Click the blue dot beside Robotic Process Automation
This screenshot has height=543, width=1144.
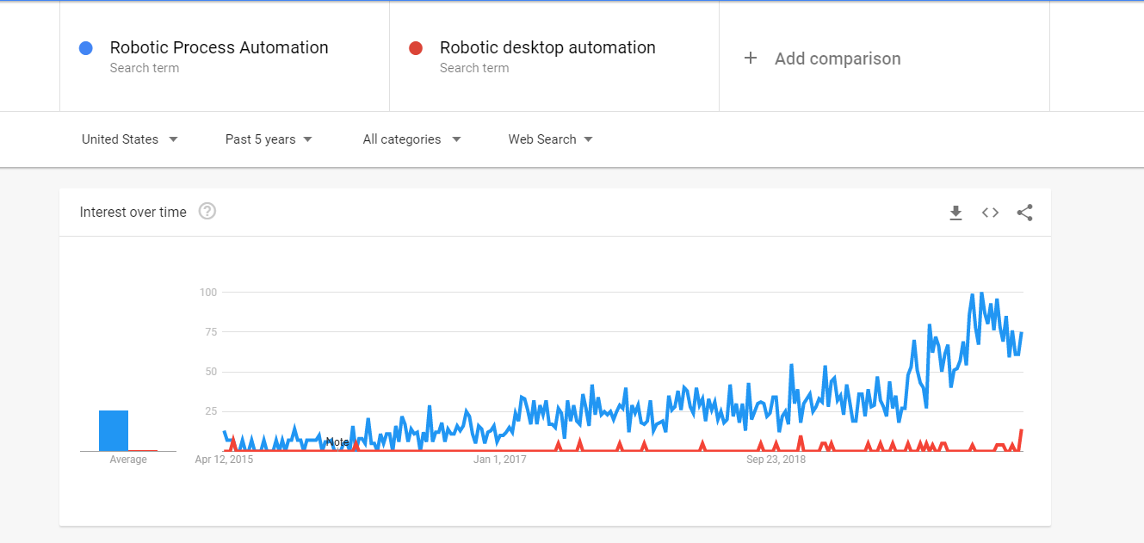click(x=86, y=48)
